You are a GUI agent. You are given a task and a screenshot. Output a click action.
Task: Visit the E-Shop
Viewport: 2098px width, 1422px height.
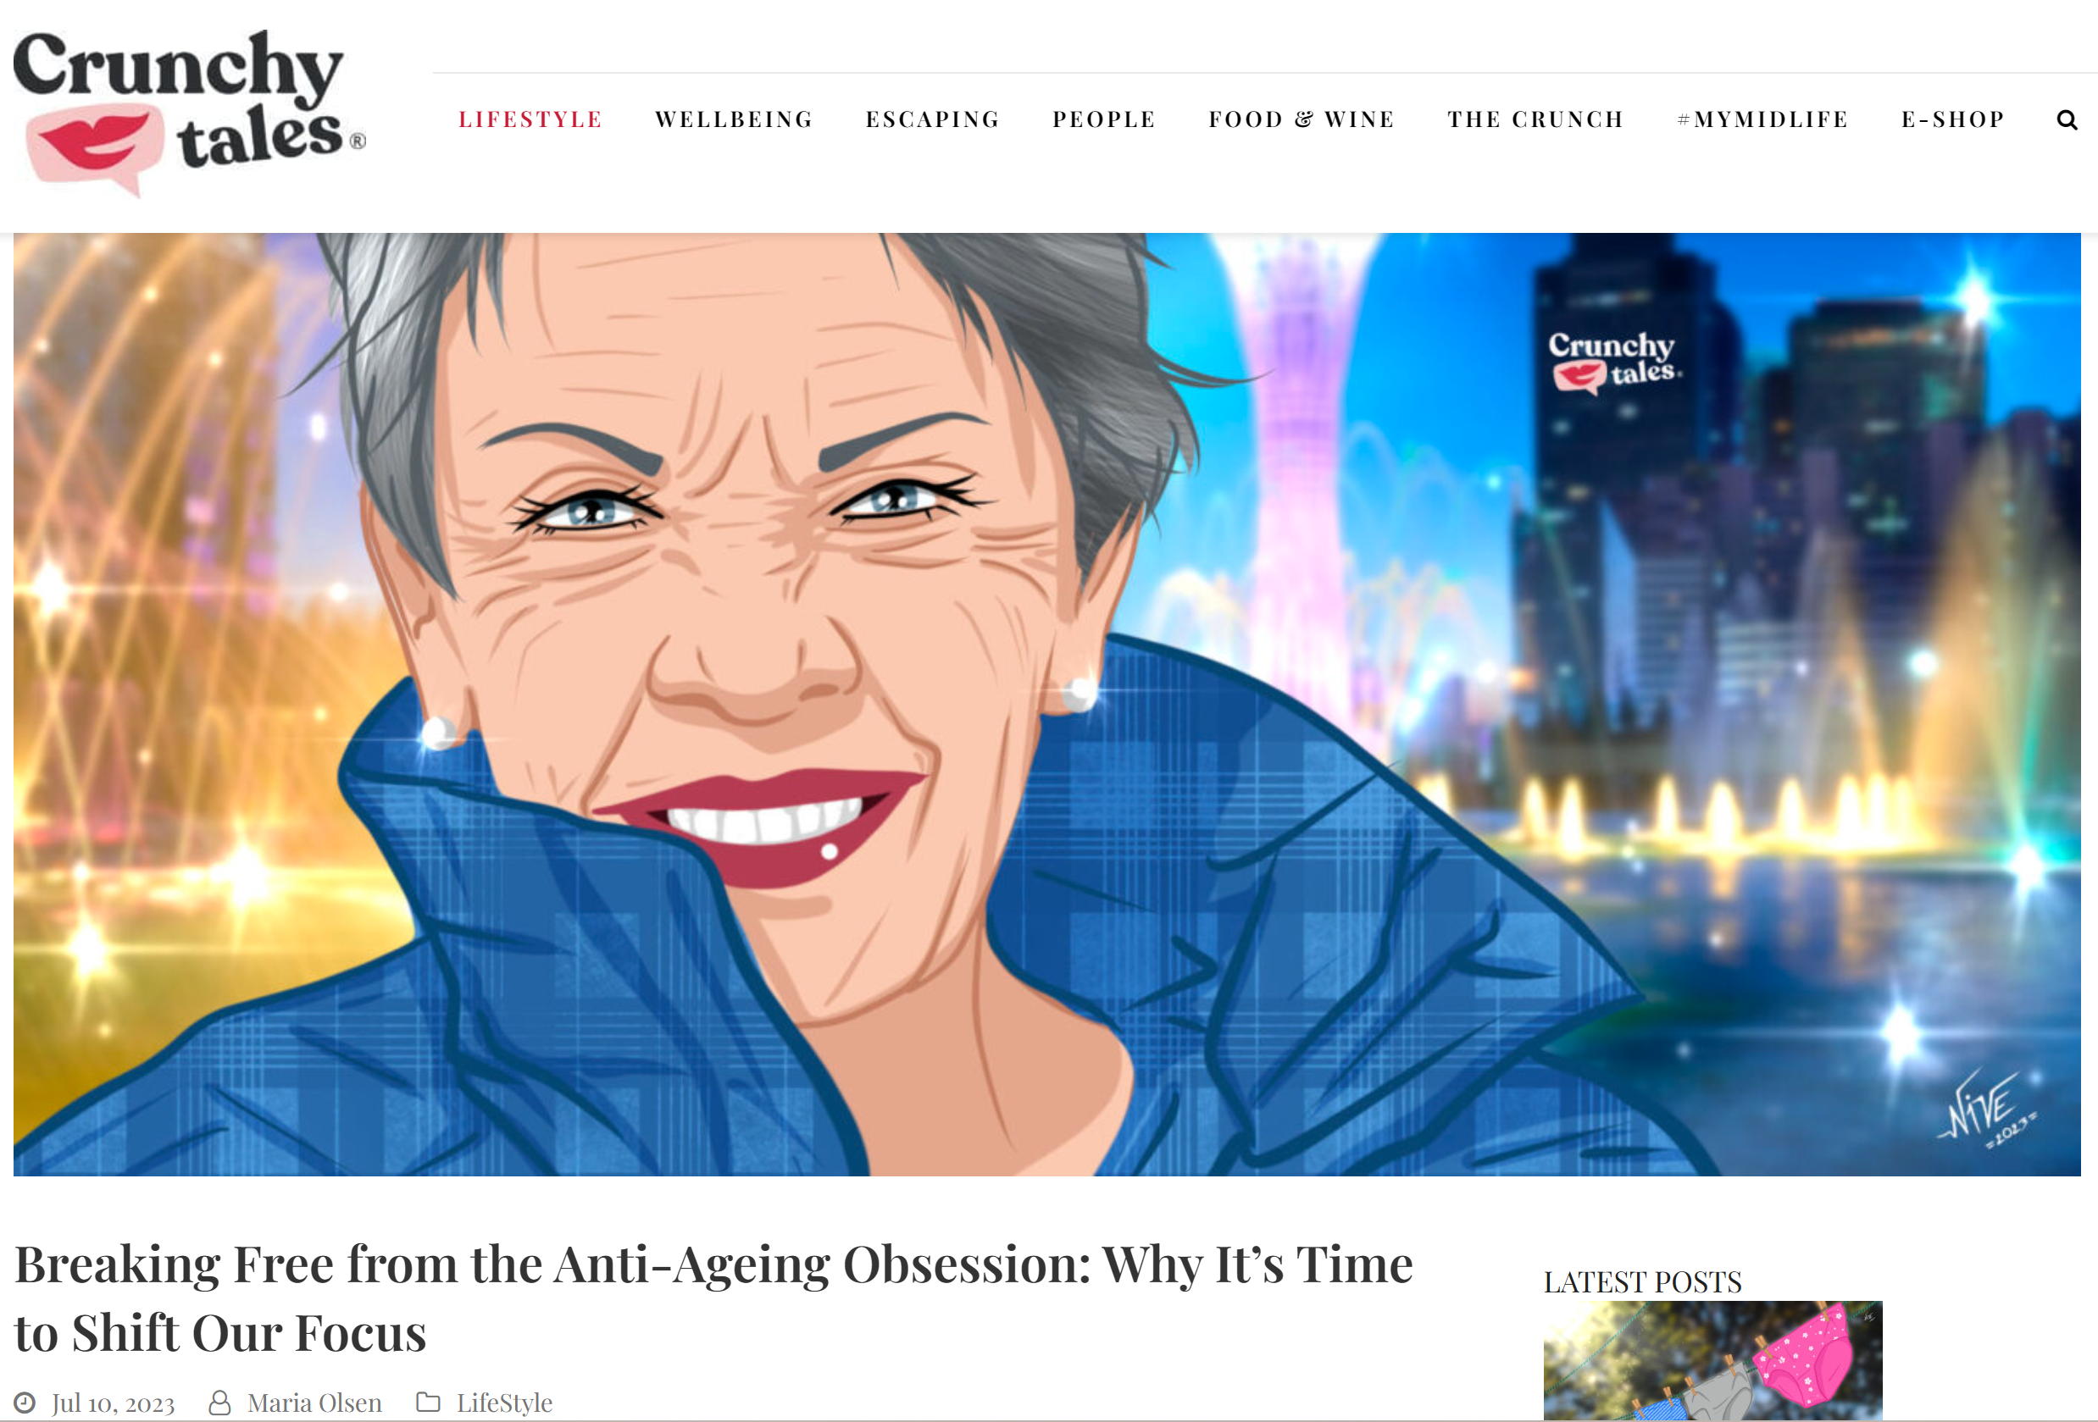(x=1954, y=120)
